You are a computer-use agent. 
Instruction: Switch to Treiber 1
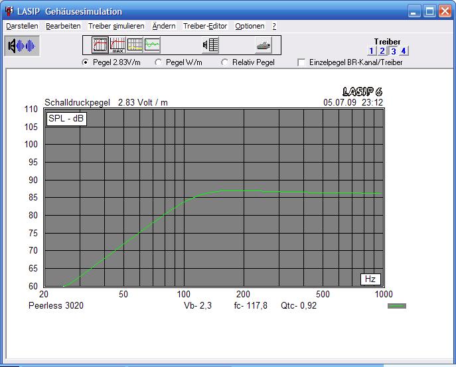pos(372,51)
